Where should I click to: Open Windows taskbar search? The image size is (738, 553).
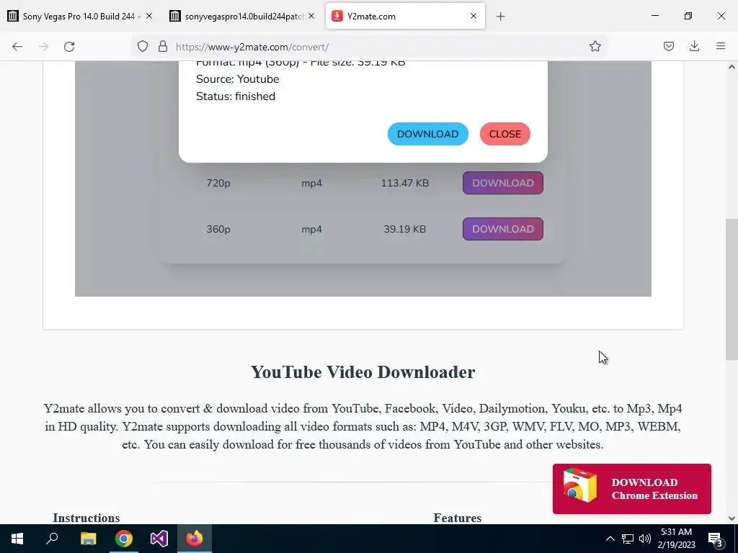coord(52,539)
